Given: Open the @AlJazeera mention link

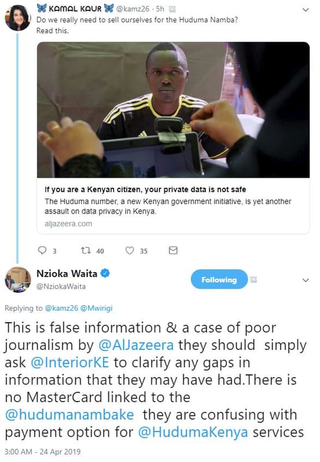Looking at the screenshot, I should click(x=136, y=345).
